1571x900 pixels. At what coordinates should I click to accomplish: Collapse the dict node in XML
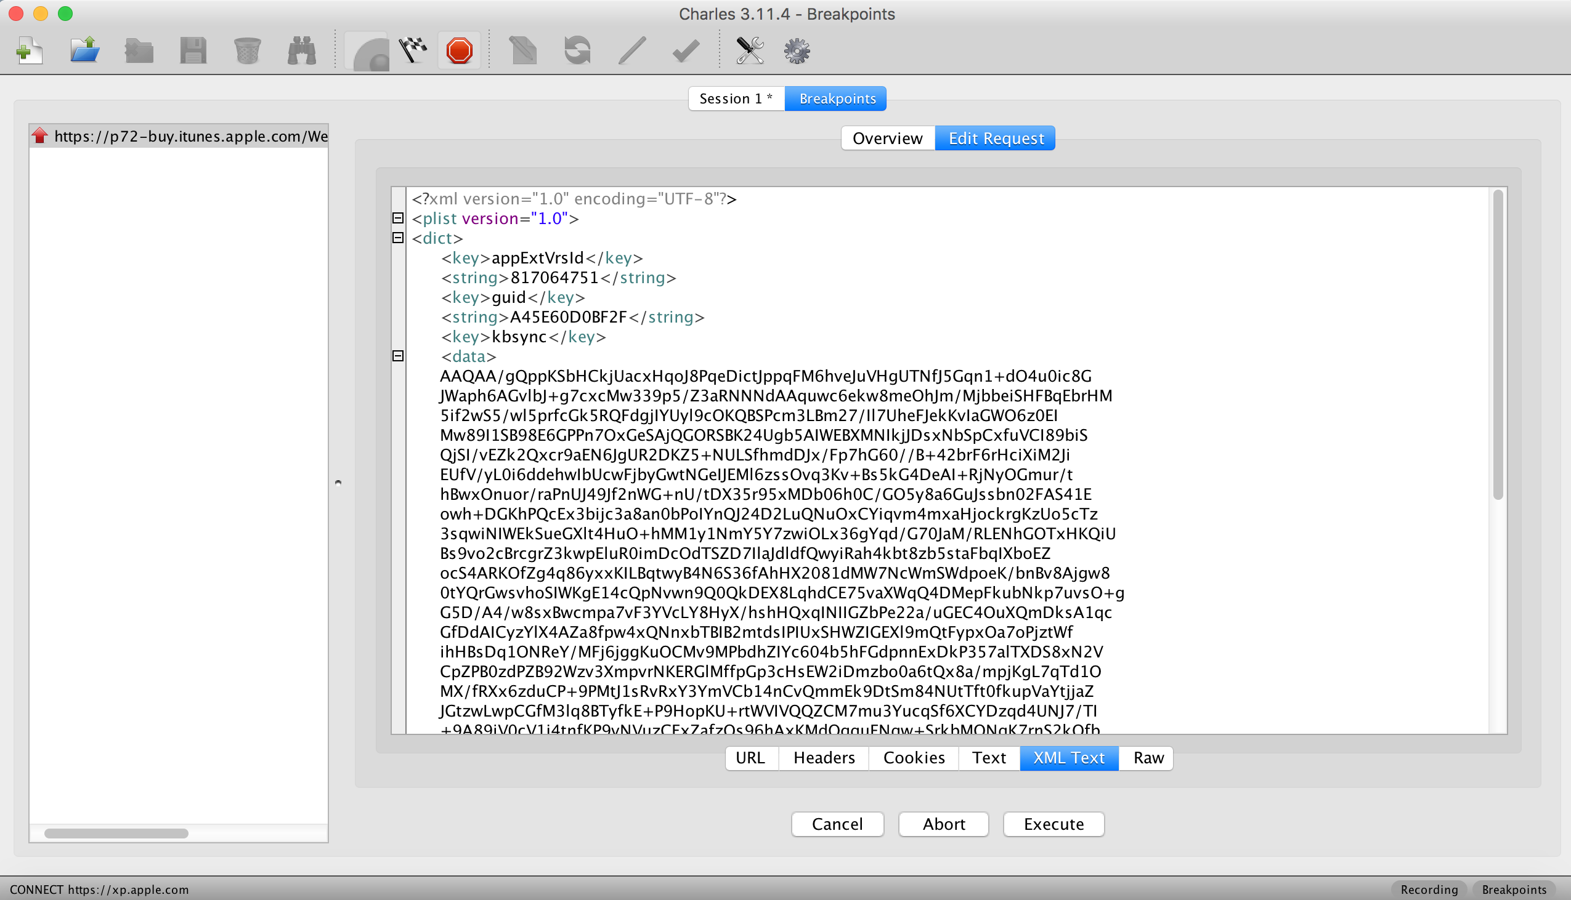tap(399, 238)
